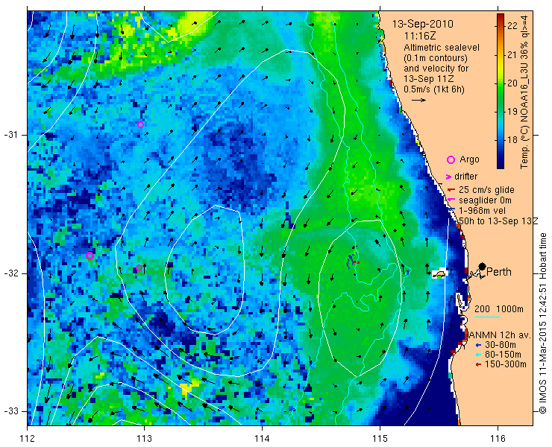Click the y-axis latitude label -32
This screenshot has width=552, height=447.
tap(10, 273)
